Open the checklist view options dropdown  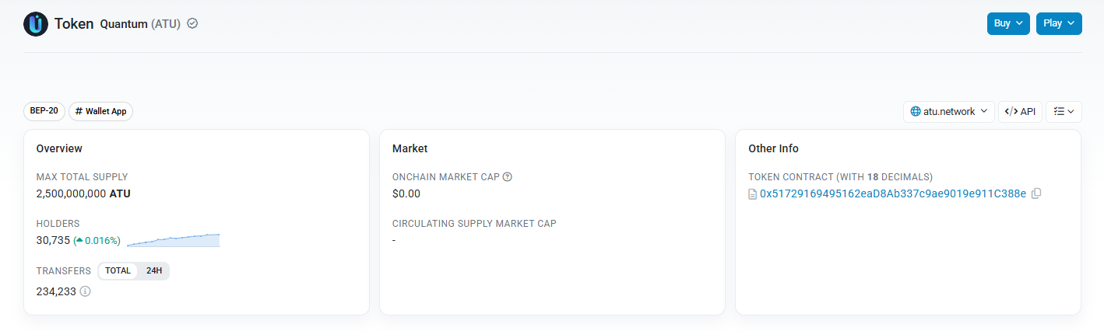(1064, 112)
